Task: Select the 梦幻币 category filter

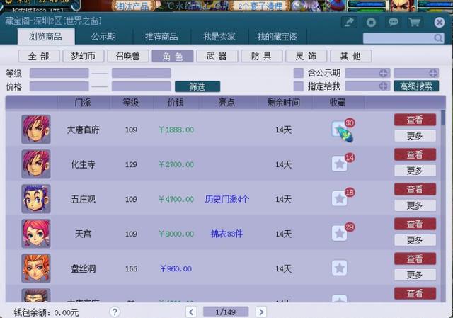Action: pyautogui.click(x=84, y=56)
